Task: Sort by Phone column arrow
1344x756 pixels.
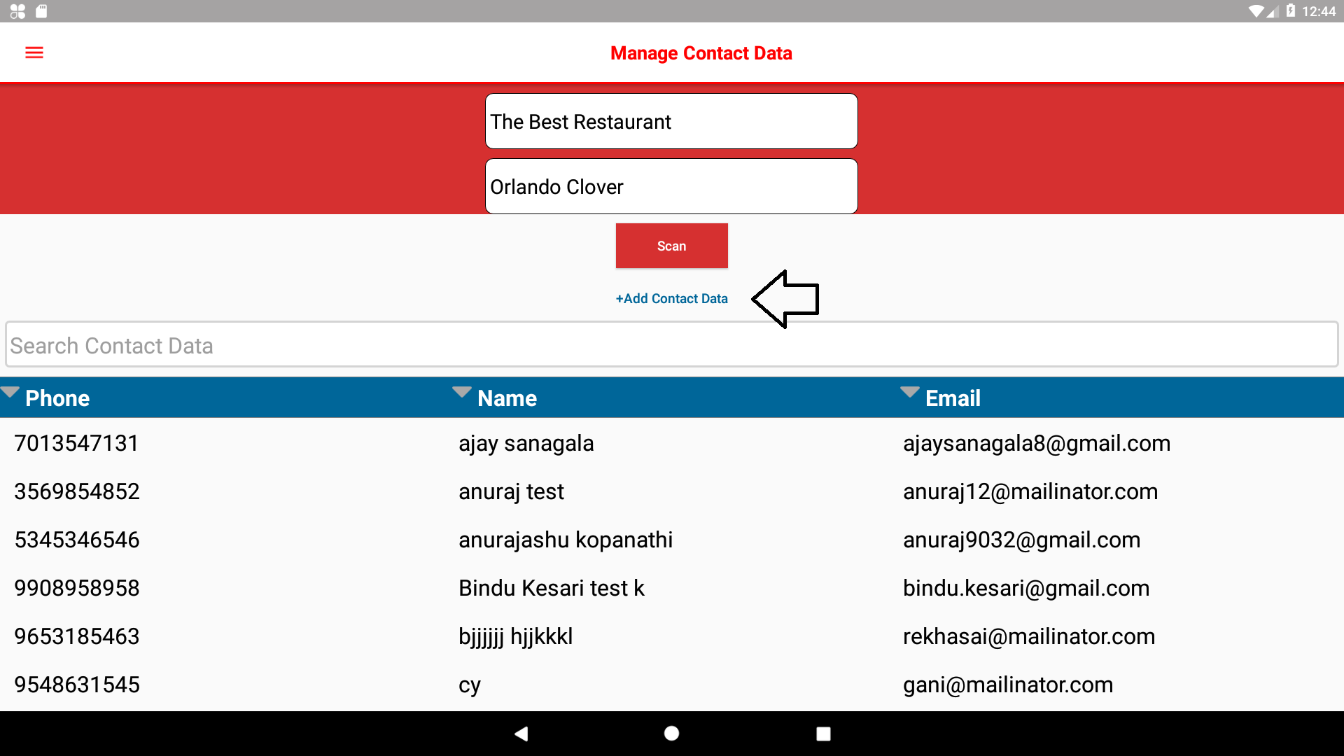Action: pyautogui.click(x=10, y=392)
